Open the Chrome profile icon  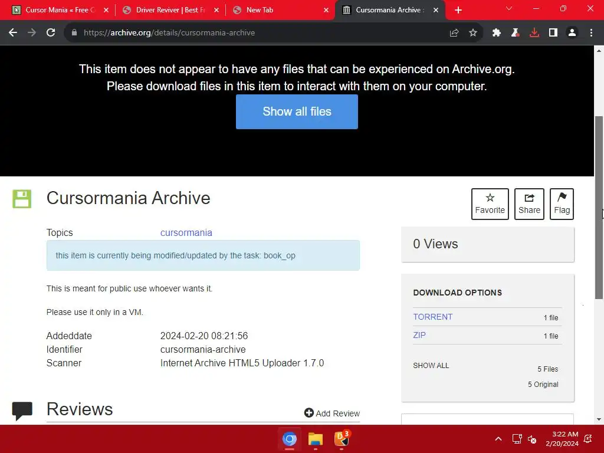coord(572,33)
